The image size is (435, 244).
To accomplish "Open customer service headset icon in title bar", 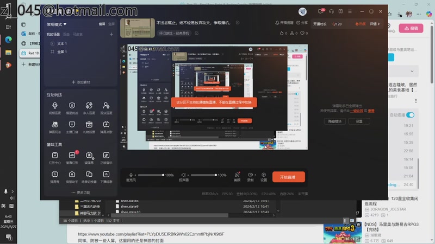I will coord(331,11).
